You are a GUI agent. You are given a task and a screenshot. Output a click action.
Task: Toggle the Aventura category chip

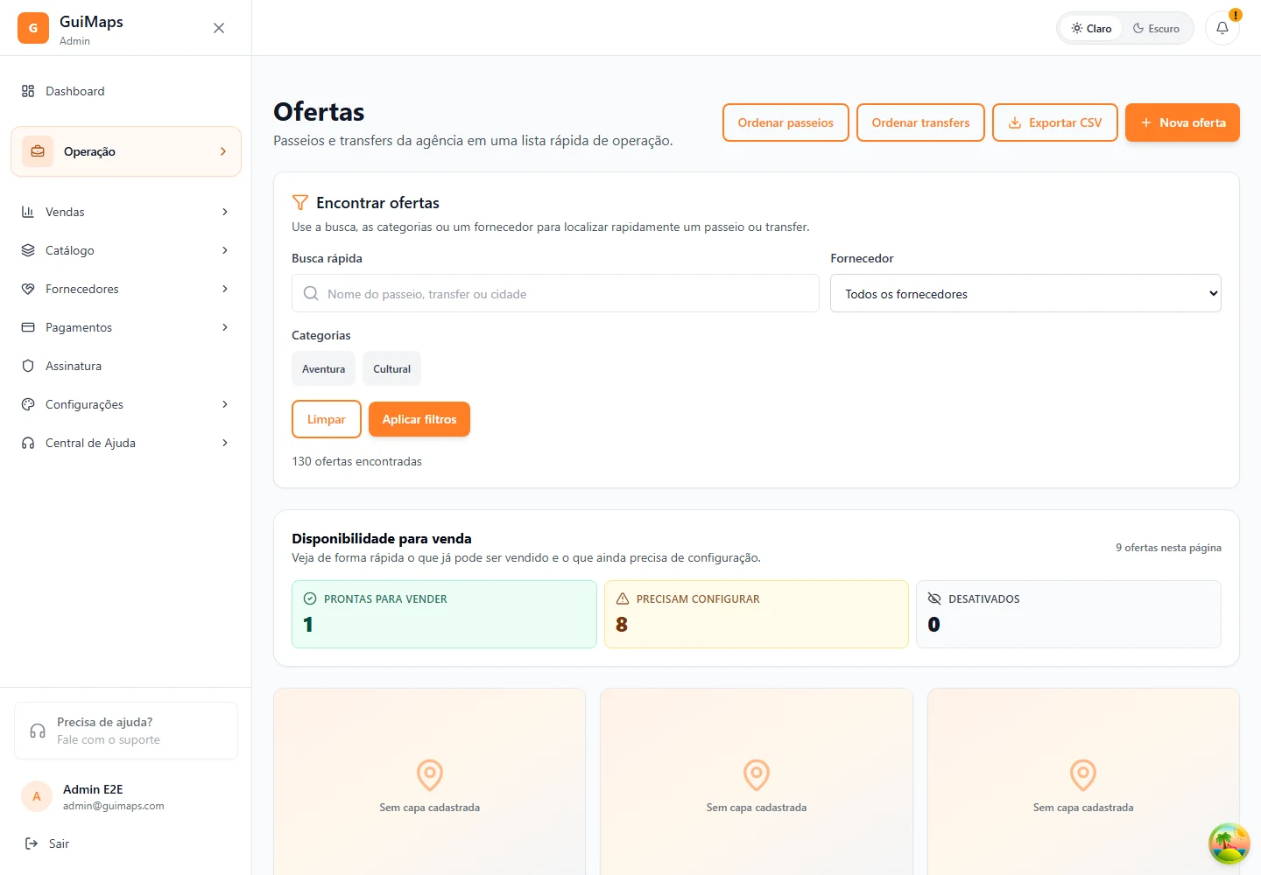pyautogui.click(x=324, y=368)
